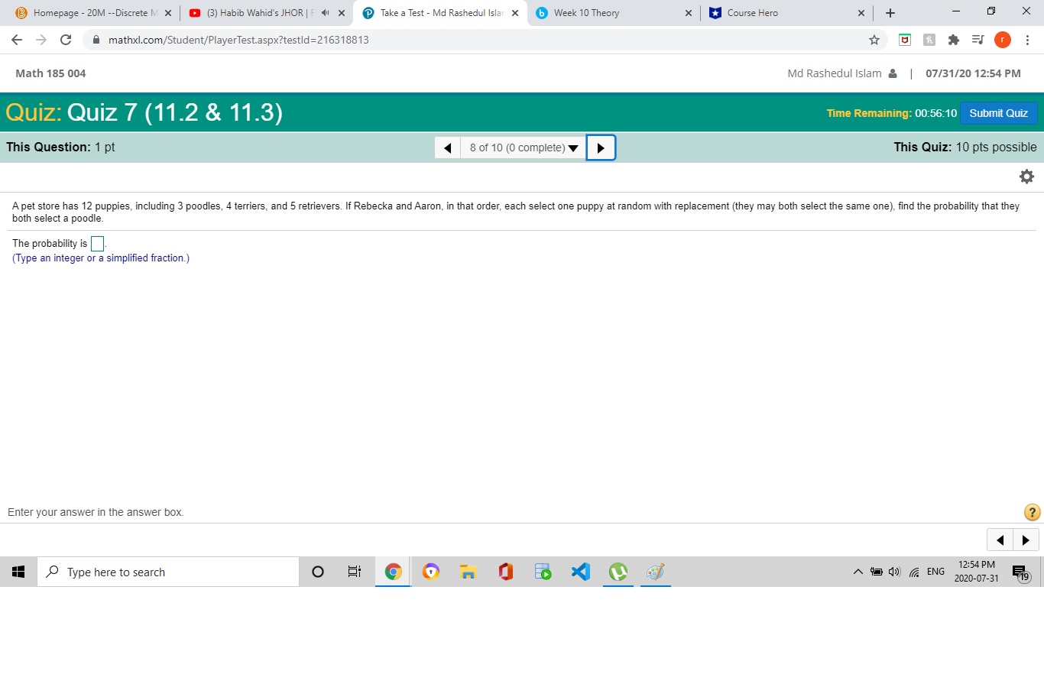Click the user profile icon next to Md Rashedul Islam
The width and height of the screenshot is (1044, 697).
893,73
